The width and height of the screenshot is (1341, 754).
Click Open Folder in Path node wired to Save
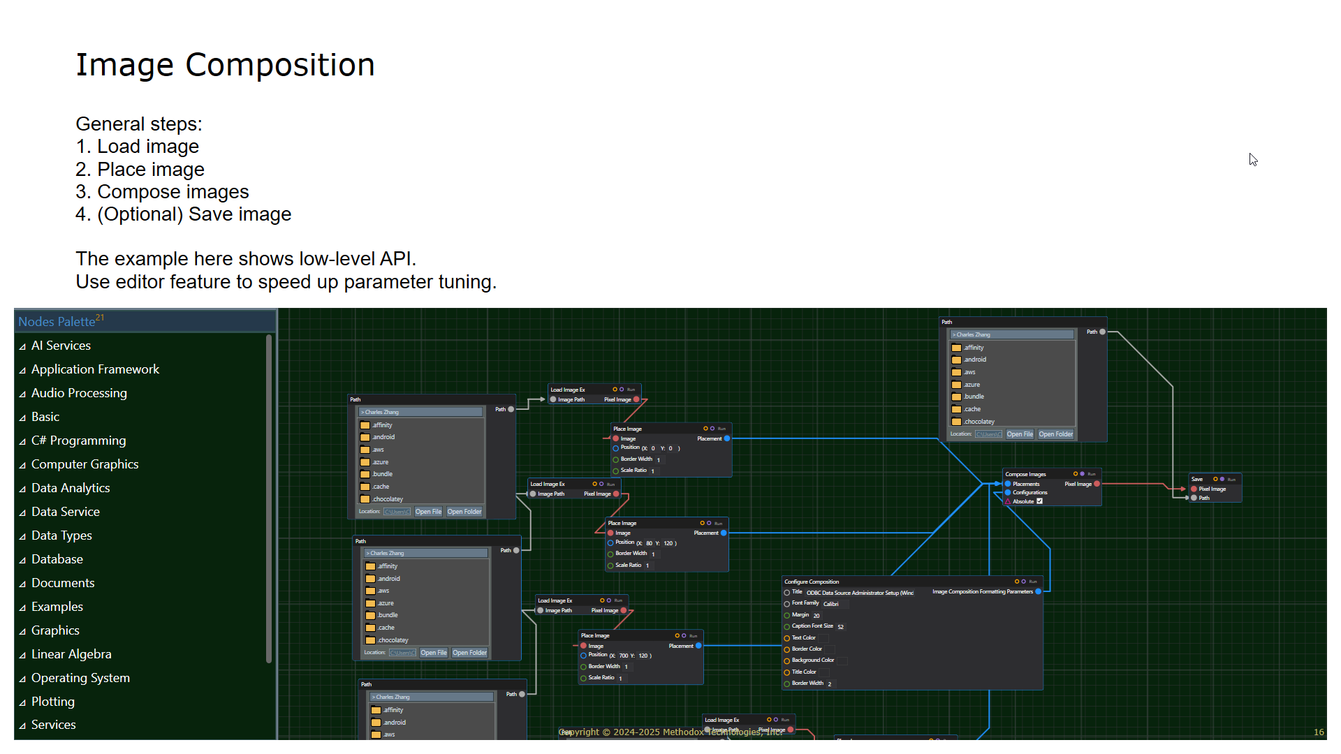pos(1055,434)
